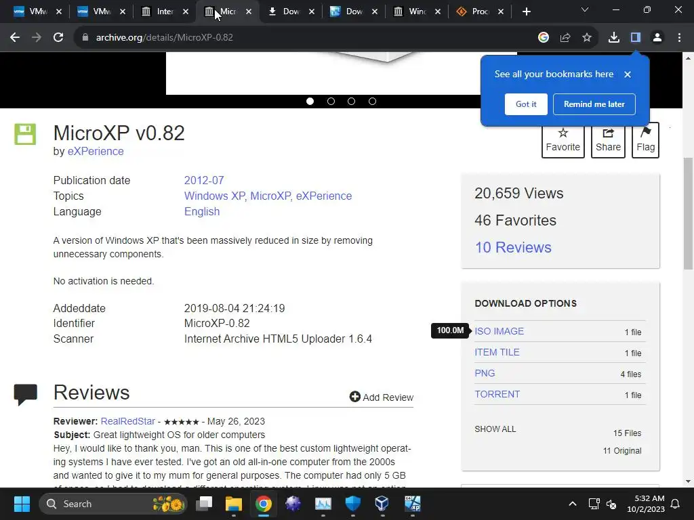Switch to the Winc archive tab
The width and height of the screenshot is (694, 520).
tap(416, 12)
